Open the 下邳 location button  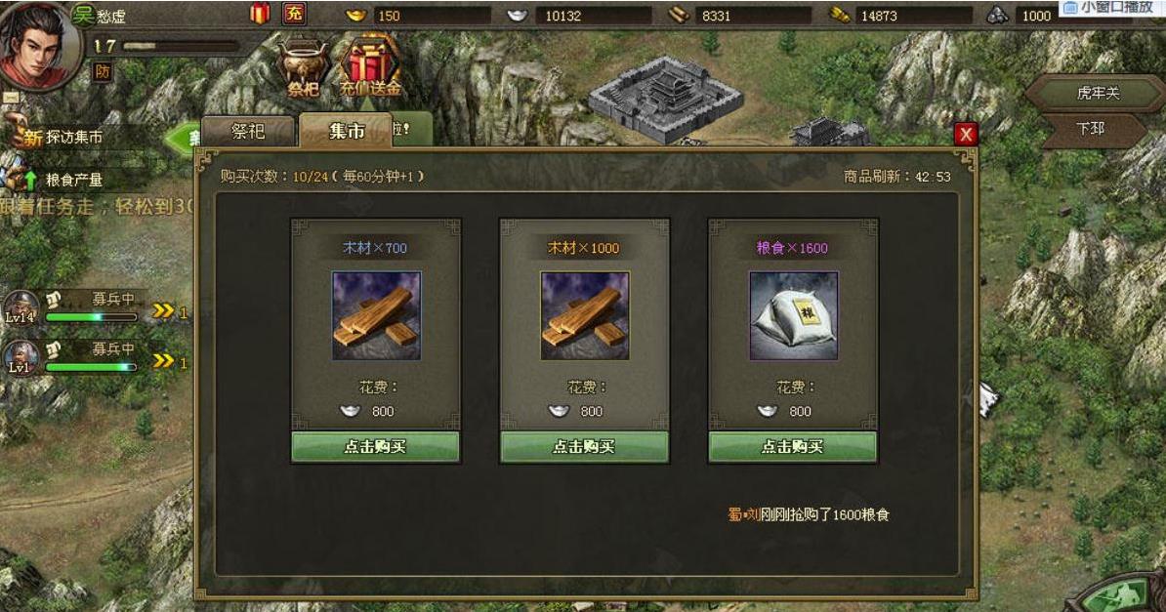pyautogui.click(x=1090, y=129)
